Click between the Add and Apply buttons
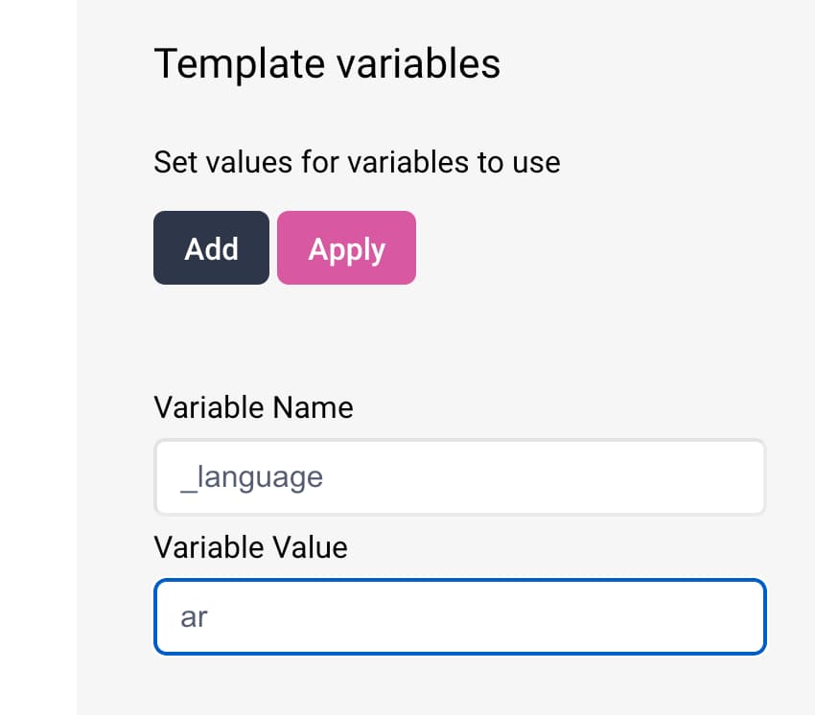Viewport: 815px width, 715px height. [271, 247]
